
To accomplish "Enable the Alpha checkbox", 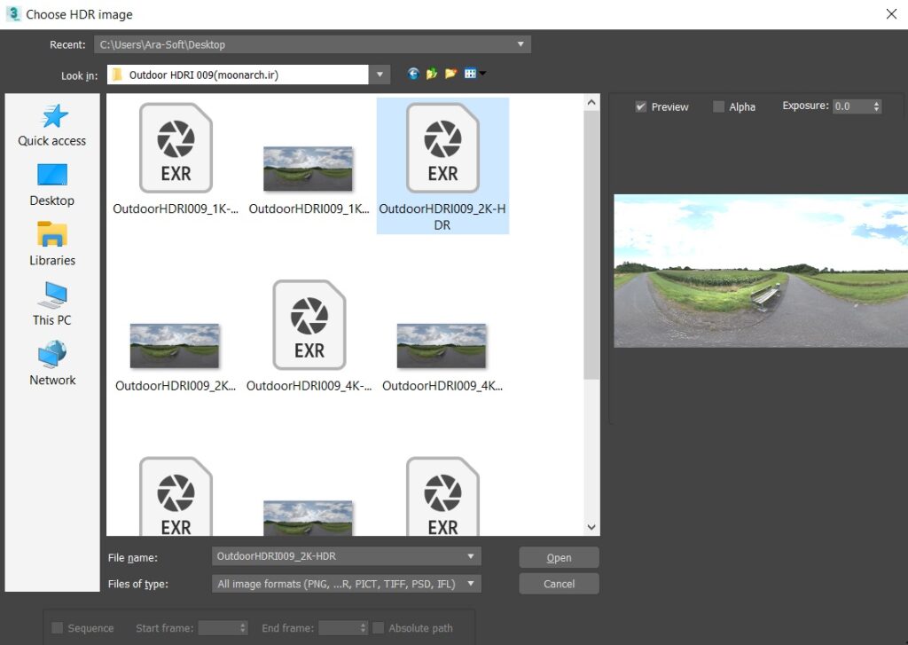I will (x=718, y=106).
